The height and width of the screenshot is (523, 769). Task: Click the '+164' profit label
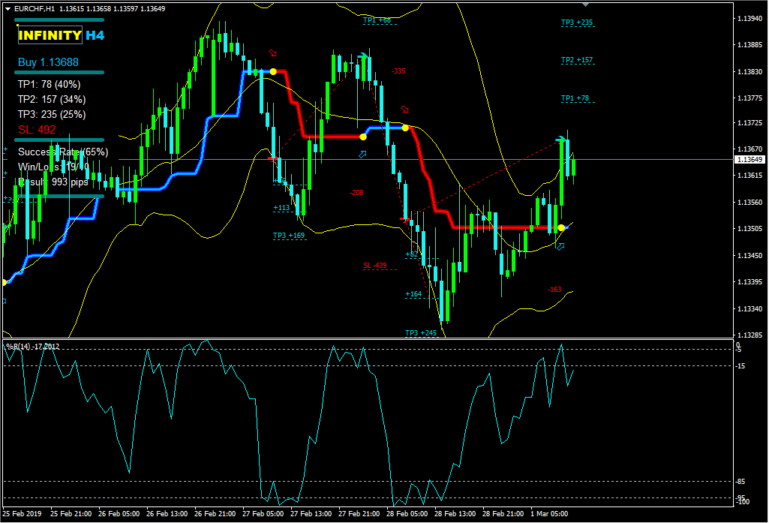pos(413,294)
